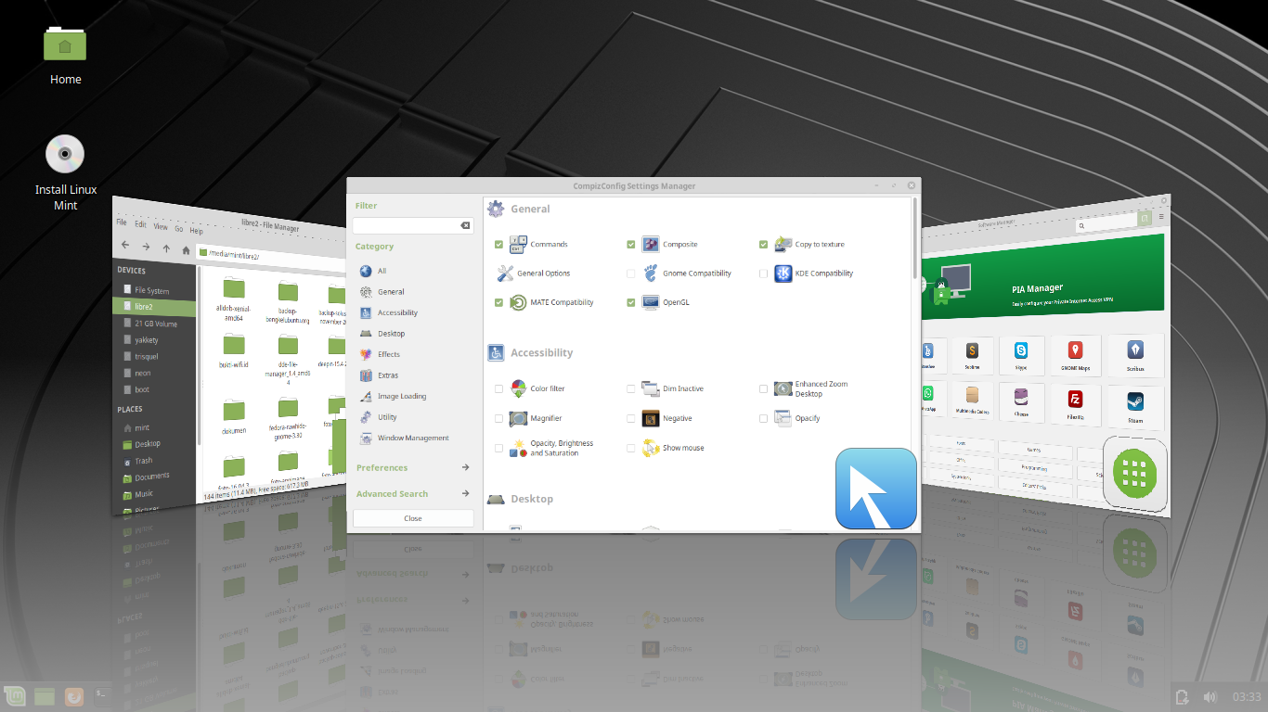Enable the Color filter plugin

[x=498, y=388]
